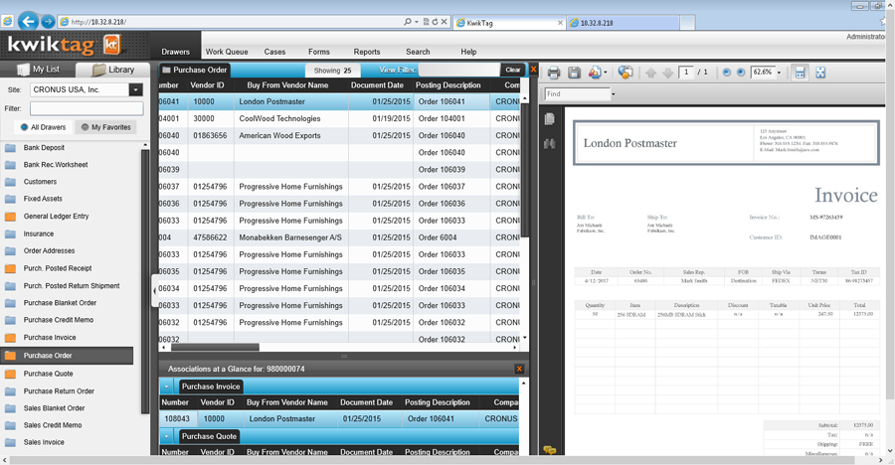Click the View Filter input field

458,70
